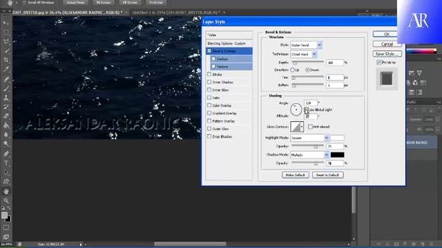Select the Eyedropper tool
Screen dimensions: 442x248
[6, 70]
